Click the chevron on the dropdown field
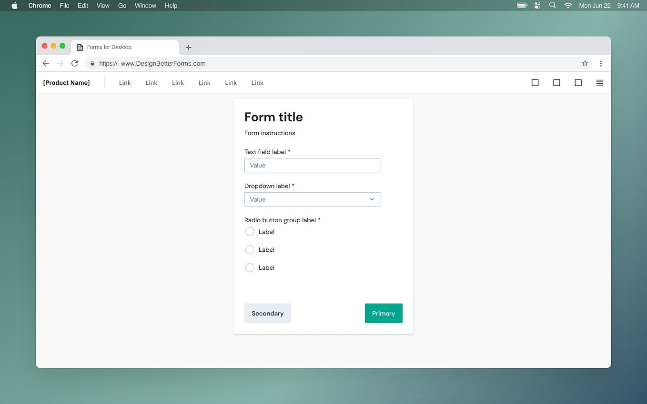The image size is (647, 404). click(x=372, y=199)
